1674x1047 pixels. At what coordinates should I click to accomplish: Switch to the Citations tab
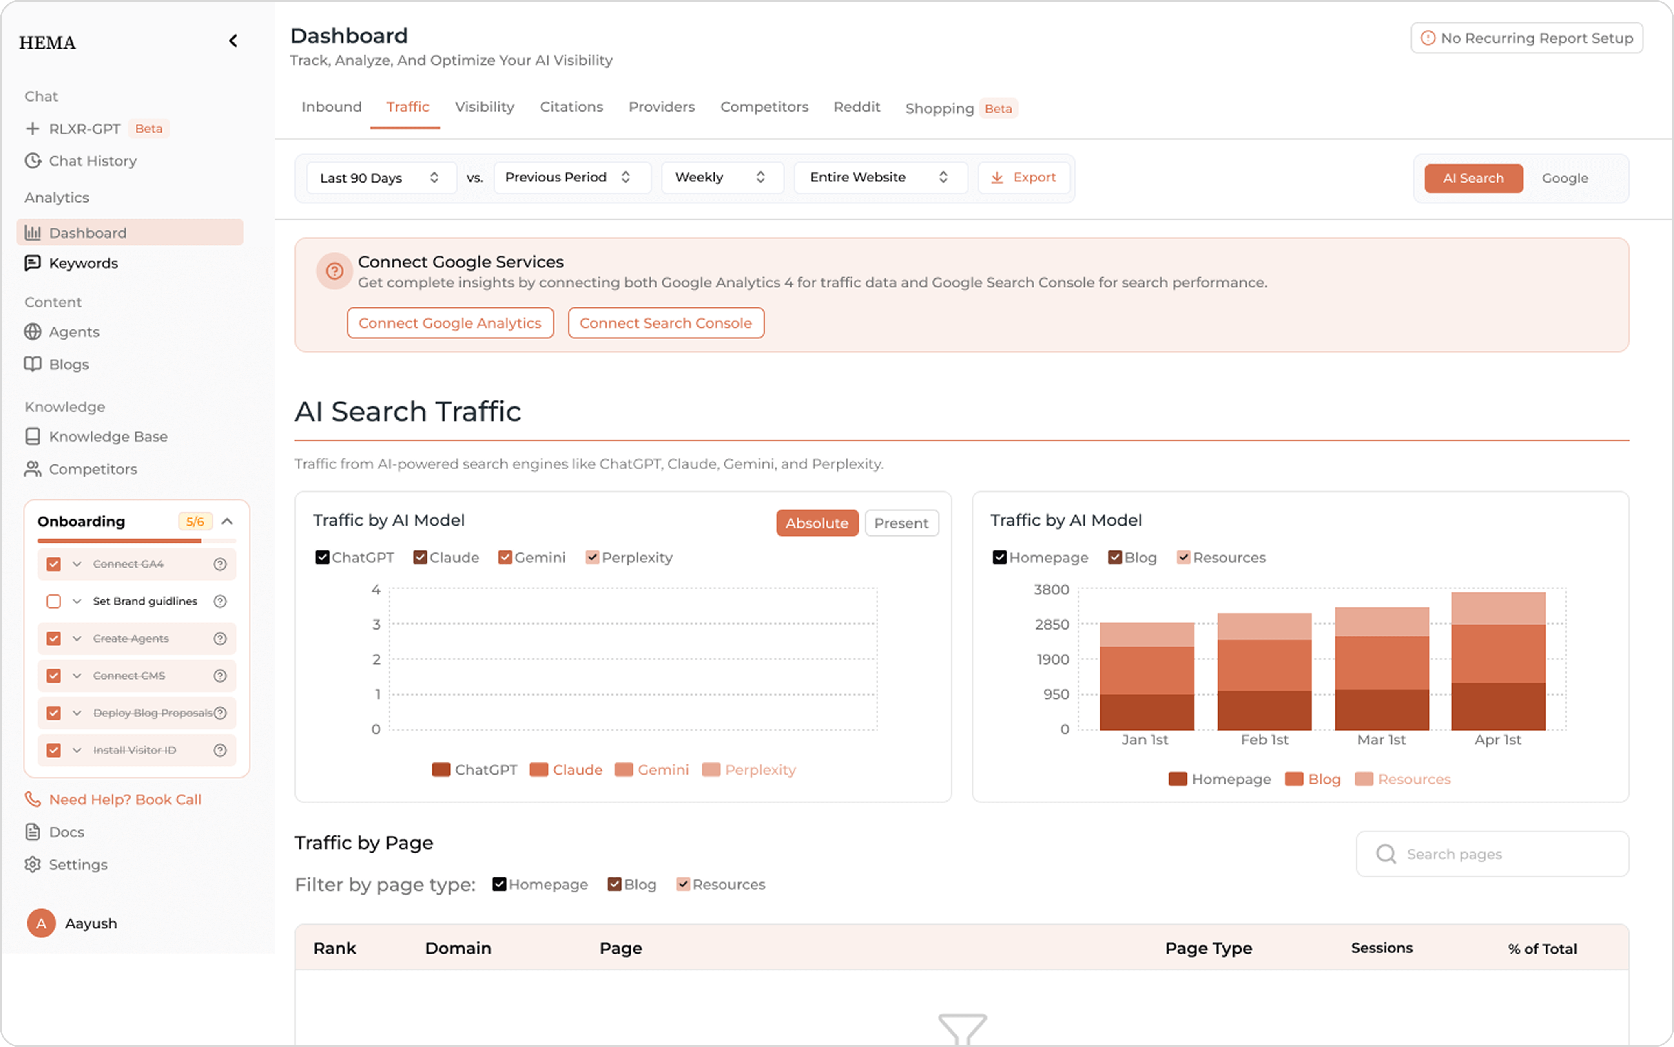[571, 107]
